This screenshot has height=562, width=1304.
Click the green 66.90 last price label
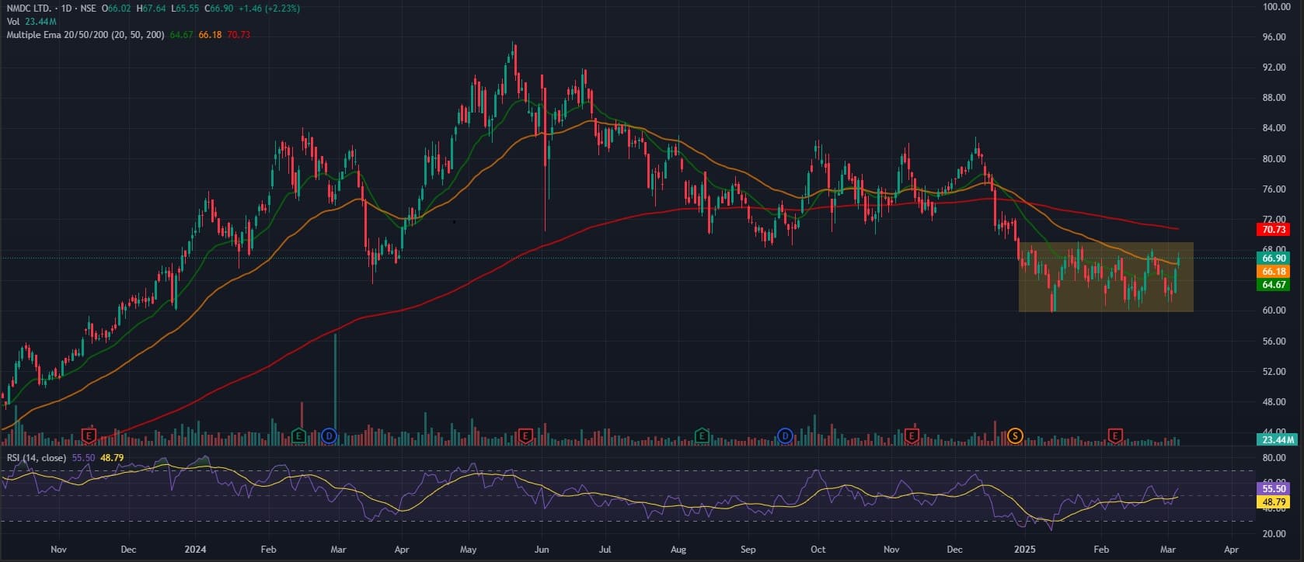(1274, 258)
